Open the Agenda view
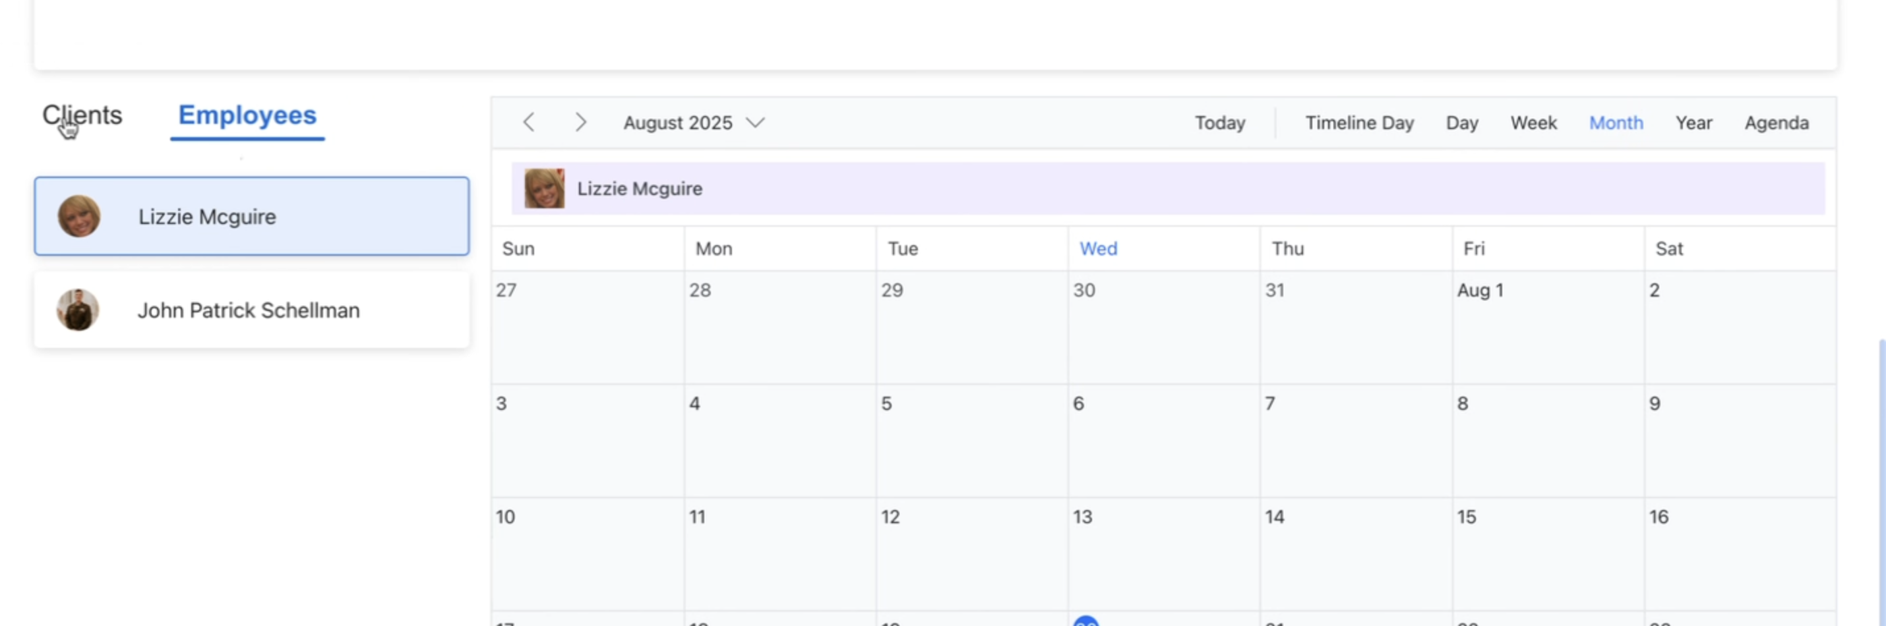 tap(1775, 123)
